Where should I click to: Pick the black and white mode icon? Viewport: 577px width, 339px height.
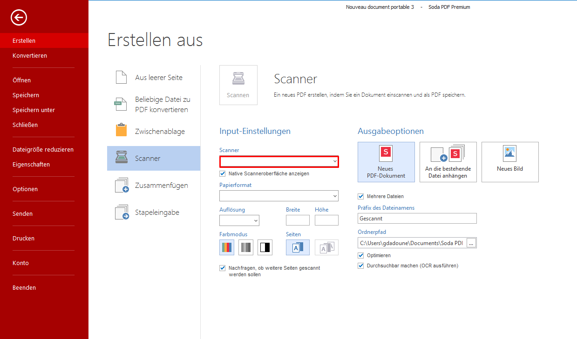point(265,248)
